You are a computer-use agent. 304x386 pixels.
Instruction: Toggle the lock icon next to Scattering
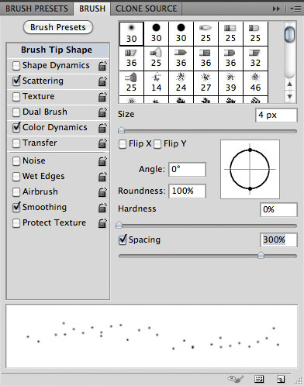(x=102, y=81)
